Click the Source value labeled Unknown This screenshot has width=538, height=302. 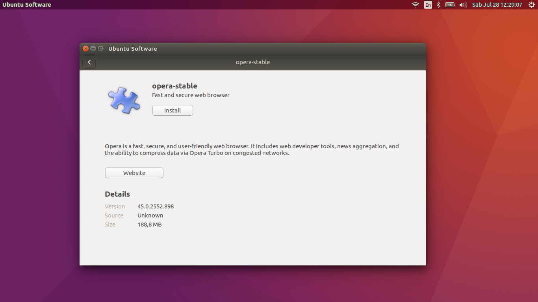tap(150, 215)
